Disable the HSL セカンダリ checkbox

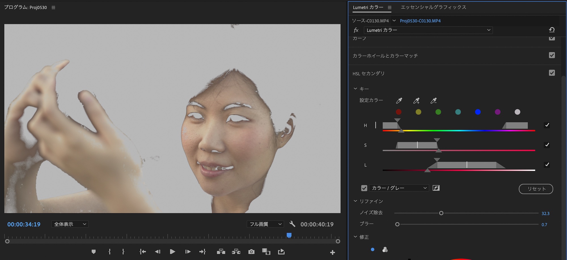(x=552, y=73)
